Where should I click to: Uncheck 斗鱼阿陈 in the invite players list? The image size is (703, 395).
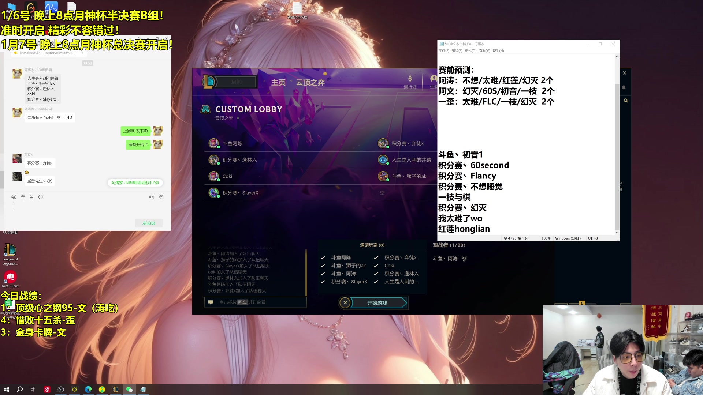pyautogui.click(x=323, y=257)
